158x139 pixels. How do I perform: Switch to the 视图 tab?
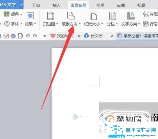(x=141, y=5)
